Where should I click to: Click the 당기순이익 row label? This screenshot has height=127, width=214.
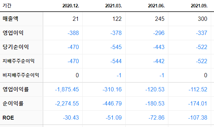pyautogui.click(x=16, y=47)
